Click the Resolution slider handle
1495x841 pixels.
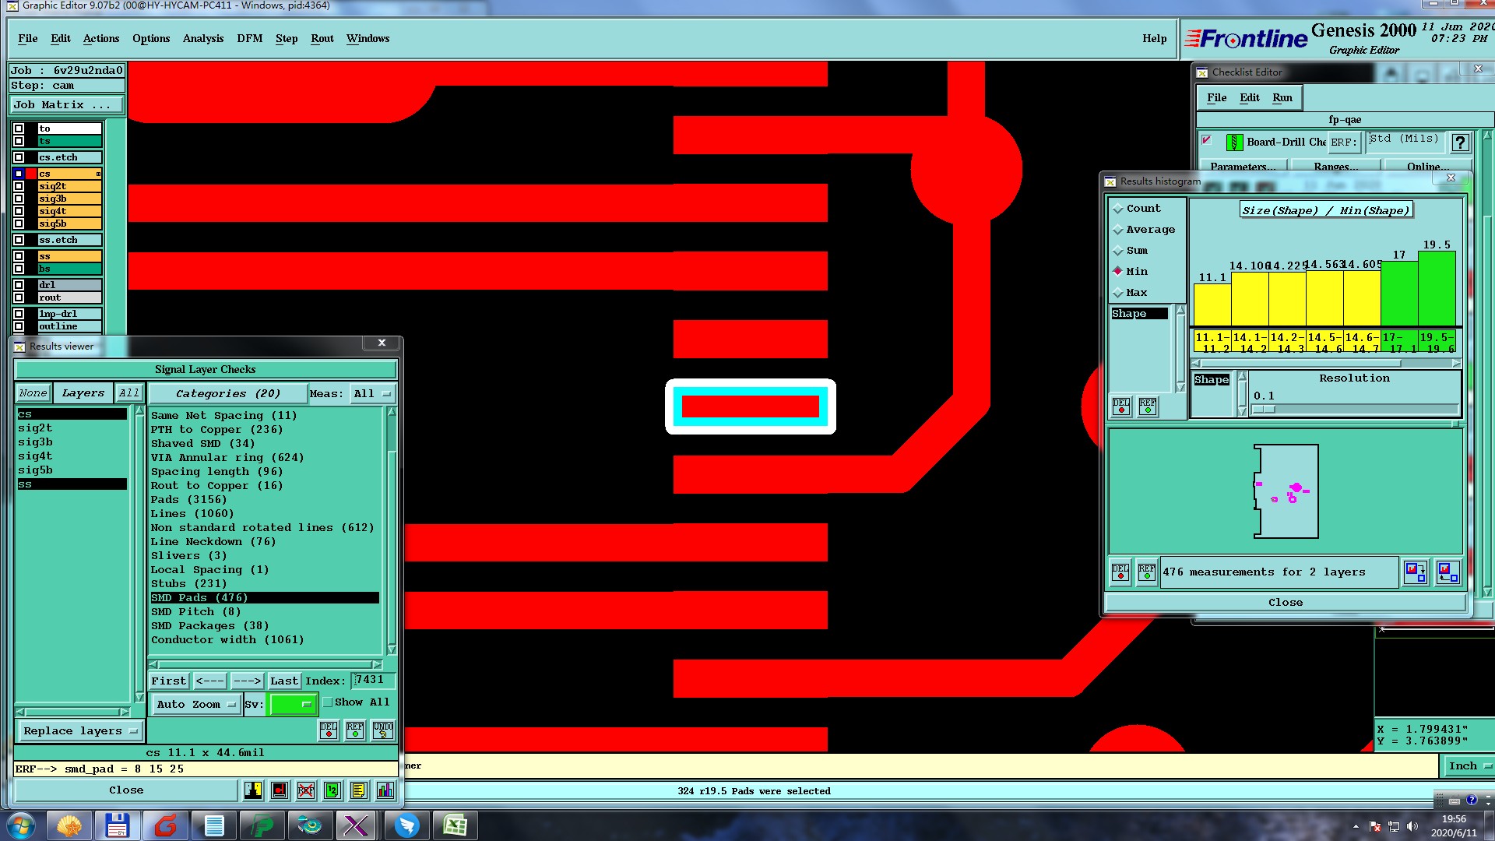[1264, 410]
